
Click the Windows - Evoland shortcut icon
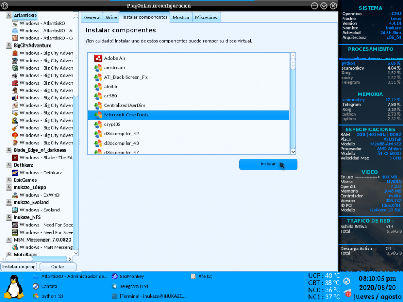(x=15, y=210)
